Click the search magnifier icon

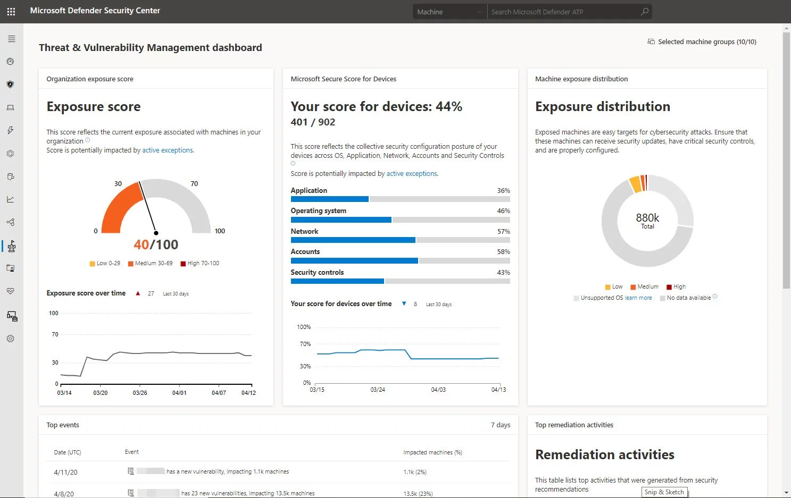coord(644,12)
